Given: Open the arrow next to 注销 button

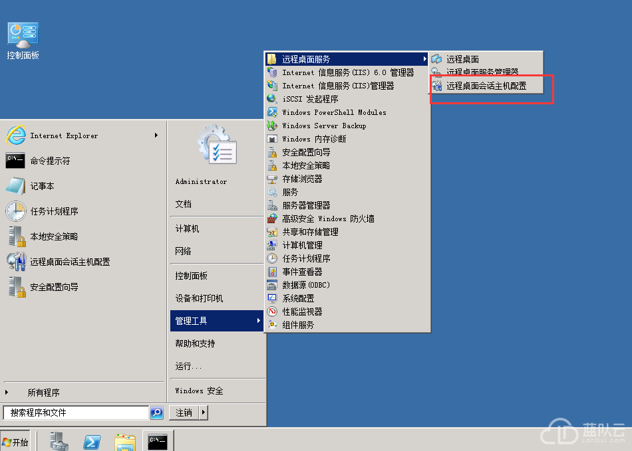Looking at the screenshot, I should pyautogui.click(x=203, y=412).
